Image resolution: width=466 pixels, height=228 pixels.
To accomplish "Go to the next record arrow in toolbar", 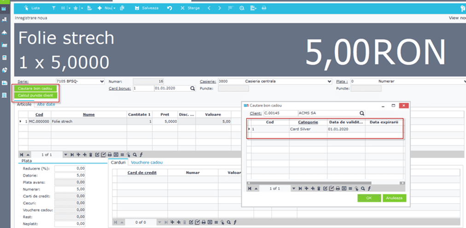I will pos(219,8).
